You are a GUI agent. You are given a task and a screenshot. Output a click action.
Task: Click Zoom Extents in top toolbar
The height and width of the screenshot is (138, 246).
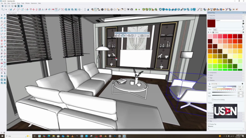[x=62, y=10]
